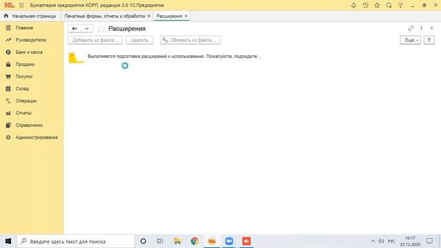Open service settings menu icon in title bar
The width and height of the screenshot is (441, 248).
point(400,6)
